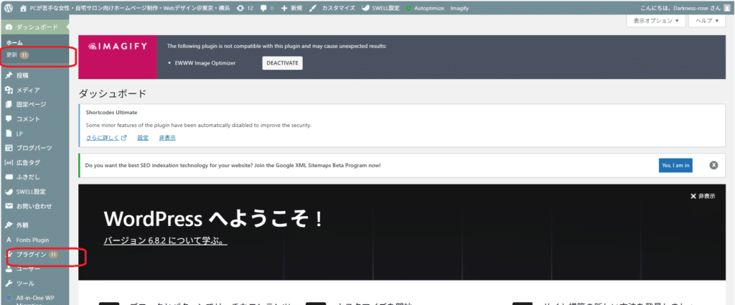The width and height of the screenshot is (735, 305).
Task: Click バージョン 6.8.2 について学ぶ link
Action: click(165, 240)
